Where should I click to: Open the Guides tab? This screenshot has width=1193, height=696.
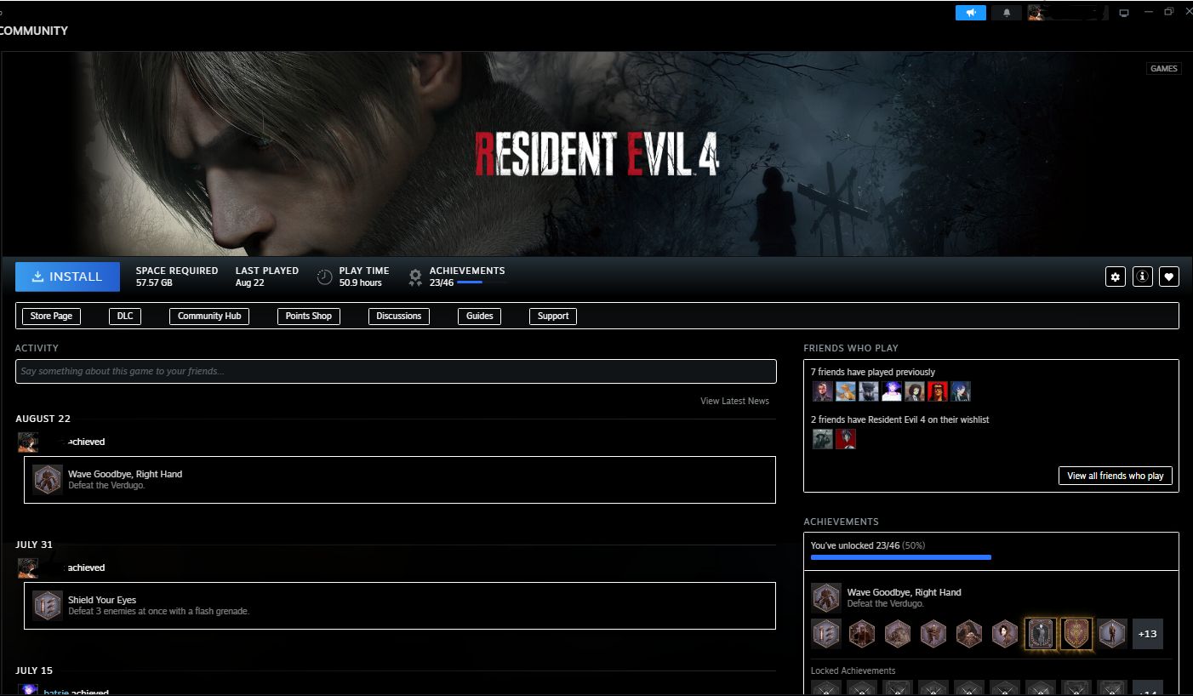pos(480,316)
